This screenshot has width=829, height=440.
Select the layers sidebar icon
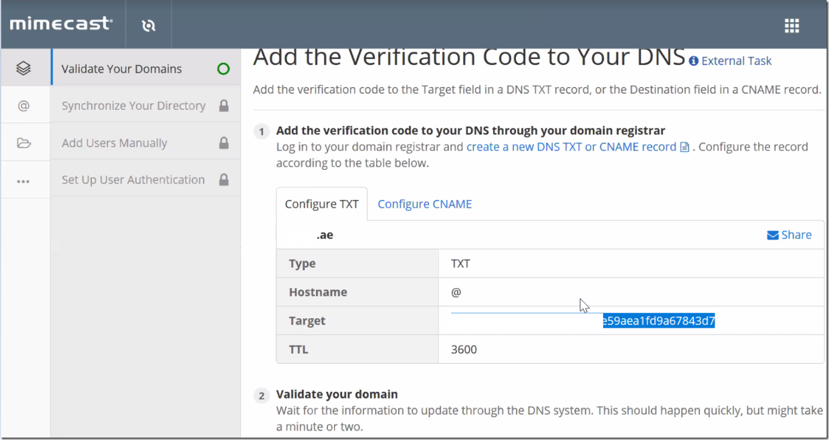pyautogui.click(x=23, y=68)
